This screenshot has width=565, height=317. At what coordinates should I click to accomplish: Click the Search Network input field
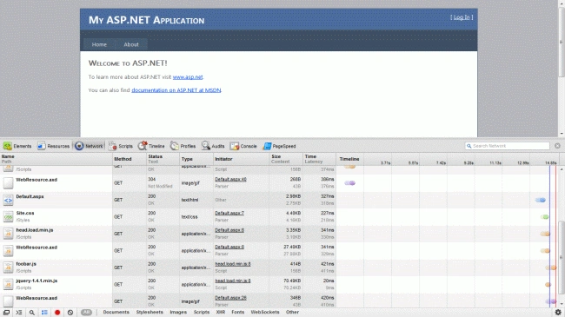click(x=508, y=146)
